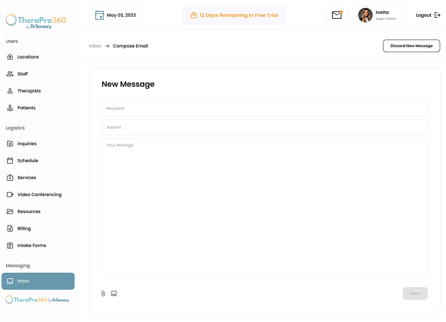Focus the Subject input field
This screenshot has height=322, width=446.
[x=265, y=127]
